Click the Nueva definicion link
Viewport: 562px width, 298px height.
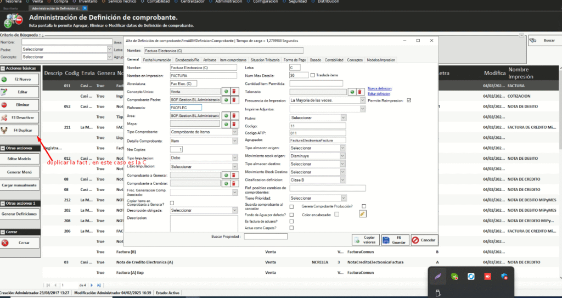tap(379, 88)
